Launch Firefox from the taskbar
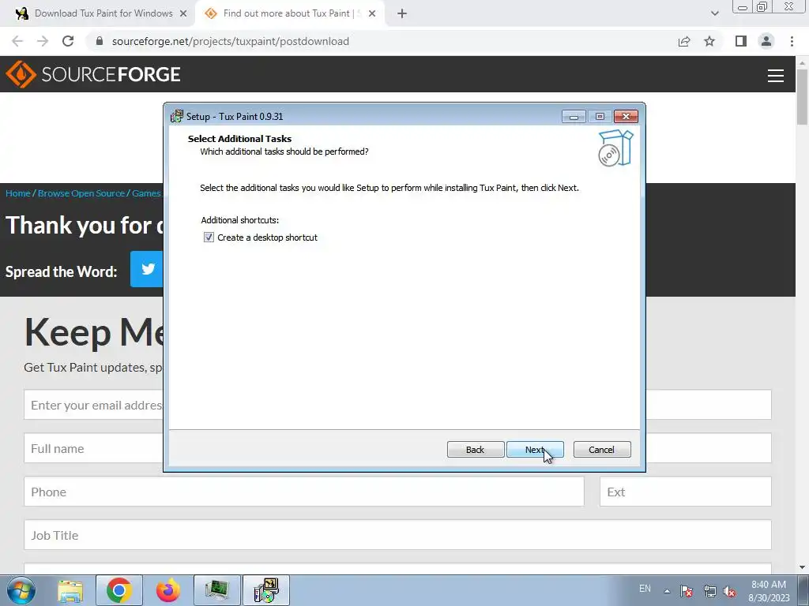This screenshot has height=606, width=809. click(167, 590)
